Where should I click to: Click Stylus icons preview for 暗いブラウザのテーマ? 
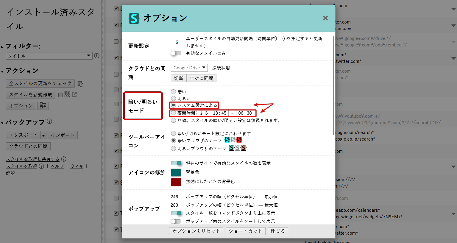click(233, 140)
